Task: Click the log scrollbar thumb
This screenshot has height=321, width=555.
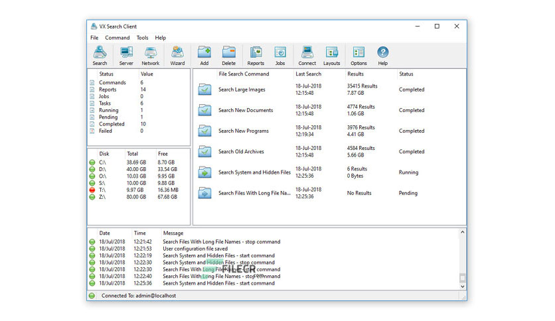Action: pyautogui.click(x=462, y=278)
